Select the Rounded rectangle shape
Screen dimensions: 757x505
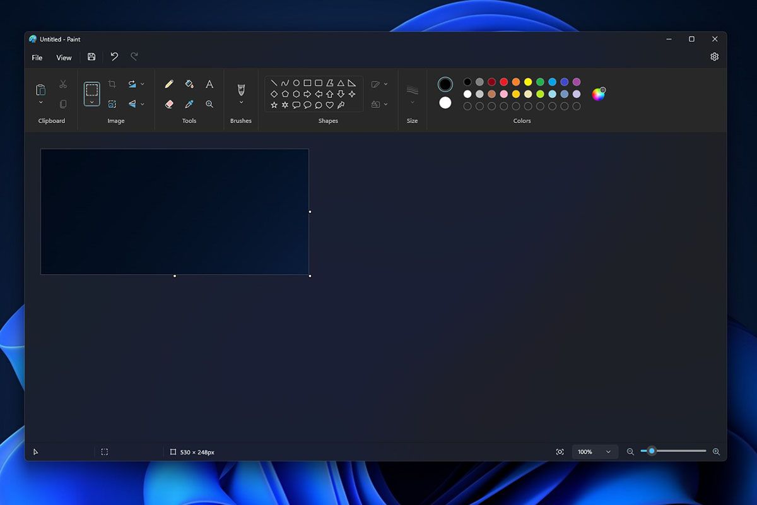pos(319,83)
